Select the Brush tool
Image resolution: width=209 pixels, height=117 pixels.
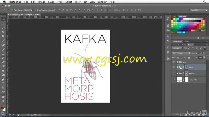pyautogui.click(x=3, y=49)
